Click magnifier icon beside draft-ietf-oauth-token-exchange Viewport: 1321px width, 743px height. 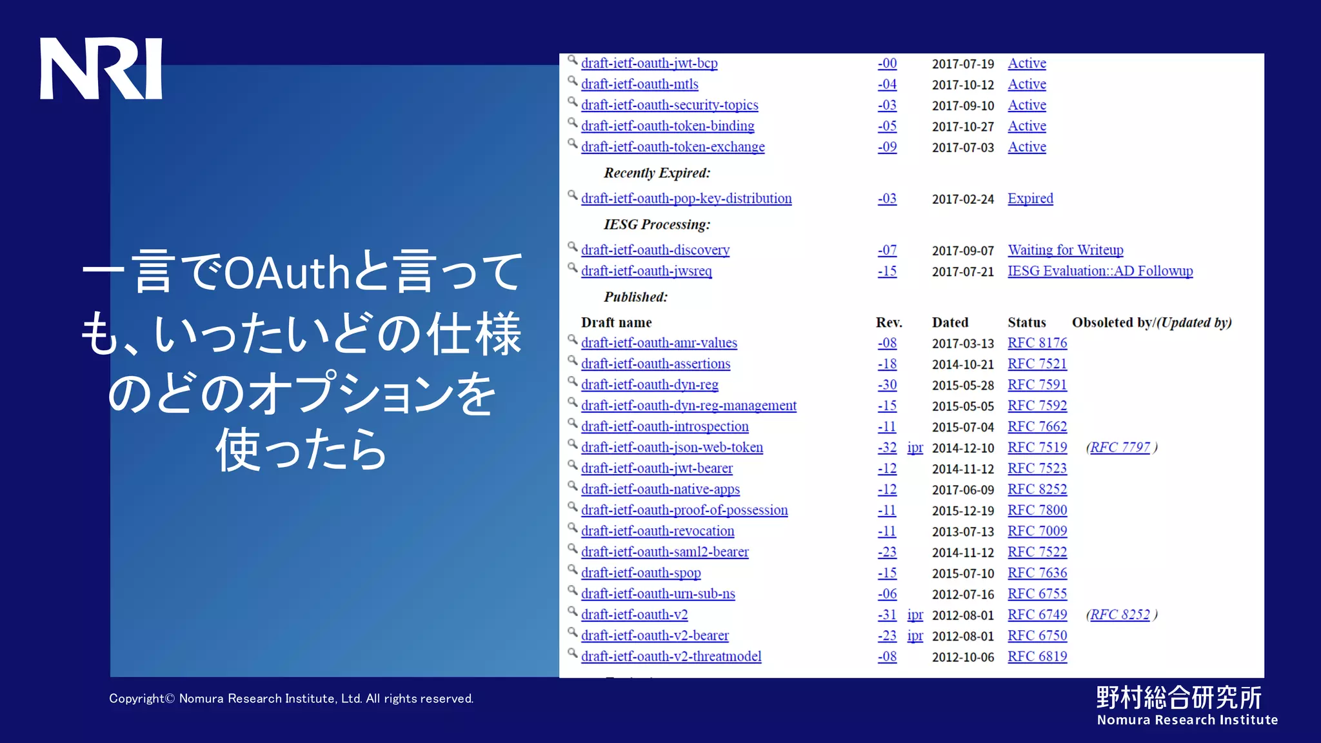pos(572,144)
